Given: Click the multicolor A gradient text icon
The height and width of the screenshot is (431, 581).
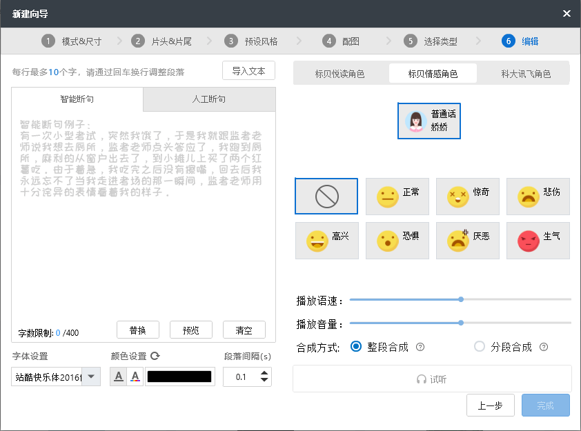Looking at the screenshot, I should point(135,377).
